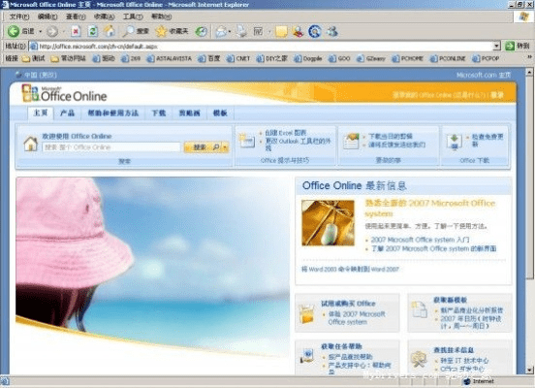
Task: Switch to the 下载 tab
Action: [159, 113]
